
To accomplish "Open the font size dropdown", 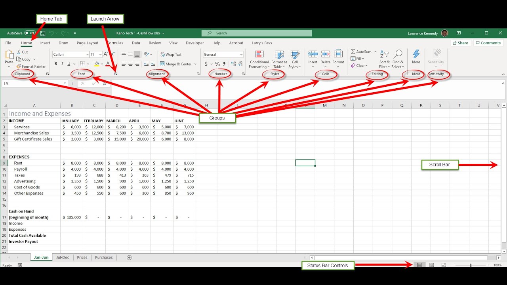I will [x=101, y=55].
